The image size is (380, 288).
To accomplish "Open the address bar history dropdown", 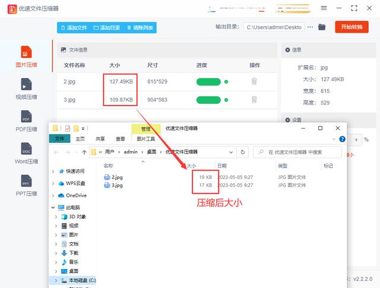I will [x=231, y=152].
